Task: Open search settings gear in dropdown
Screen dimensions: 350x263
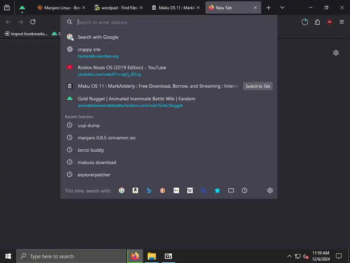Action: pos(270,190)
